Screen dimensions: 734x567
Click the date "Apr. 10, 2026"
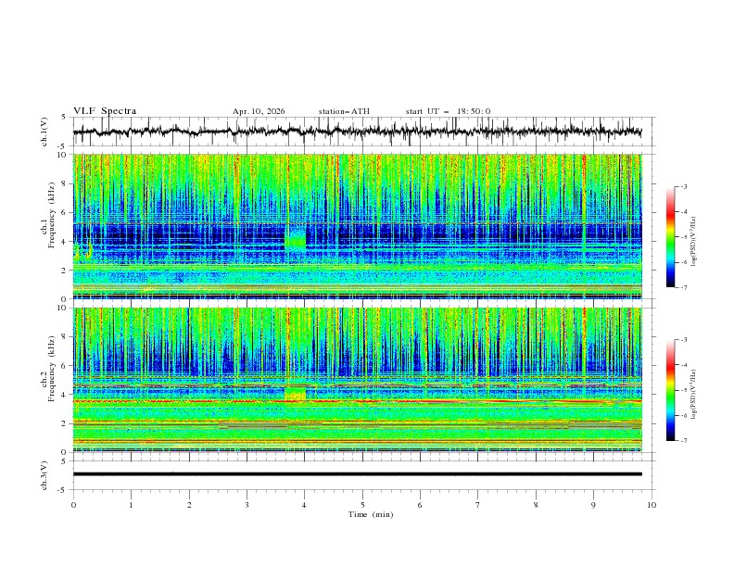coord(259,111)
